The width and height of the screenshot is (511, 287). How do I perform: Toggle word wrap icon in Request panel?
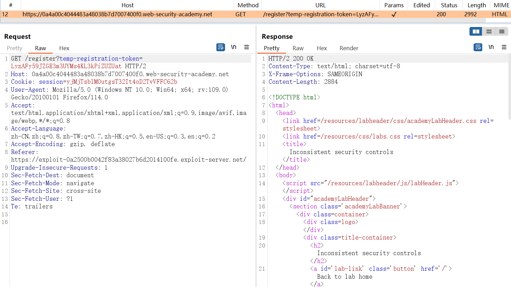click(x=221, y=47)
